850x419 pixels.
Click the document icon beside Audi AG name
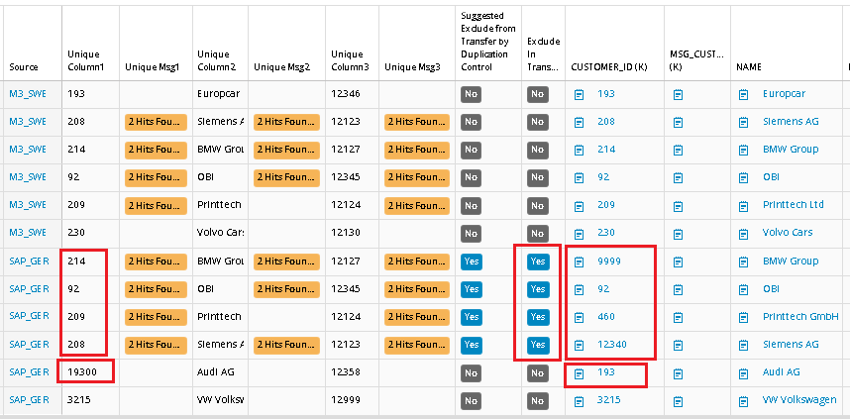pos(743,372)
